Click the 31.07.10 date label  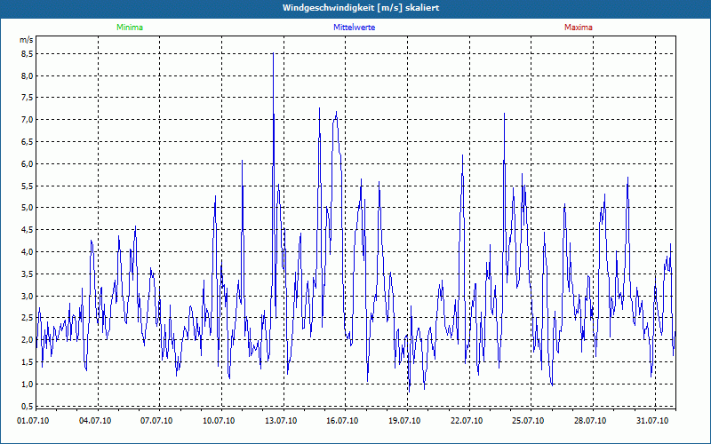tap(652, 421)
